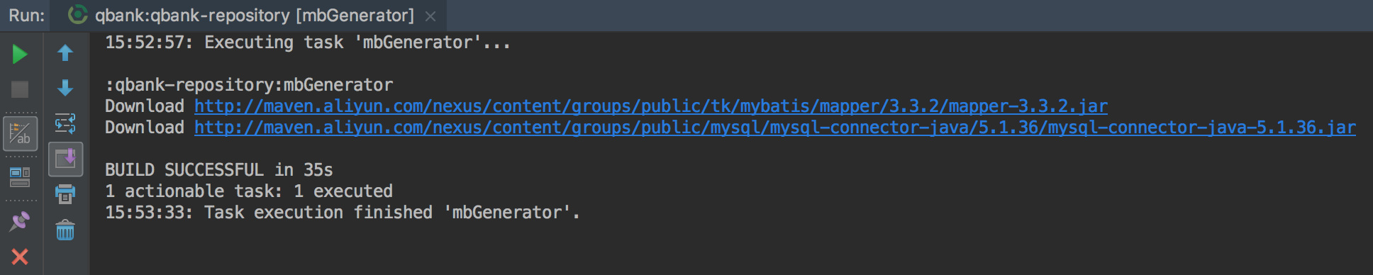Click the blue Up arrow icon
Image resolution: width=1373 pixels, height=275 pixels.
[x=65, y=53]
